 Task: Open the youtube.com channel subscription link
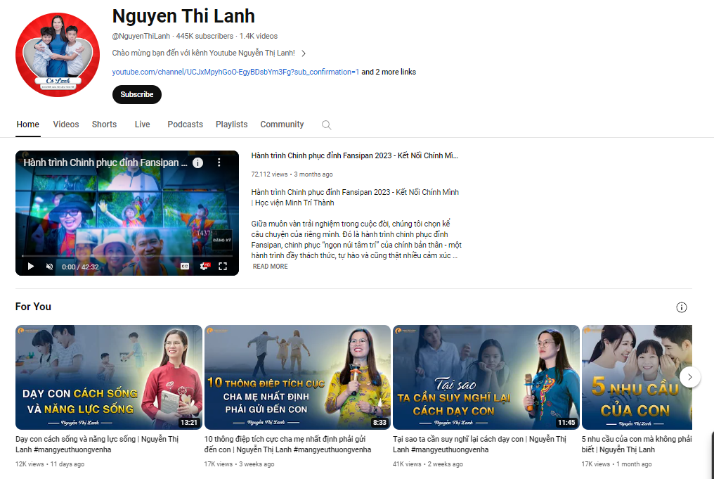pyautogui.click(x=235, y=72)
